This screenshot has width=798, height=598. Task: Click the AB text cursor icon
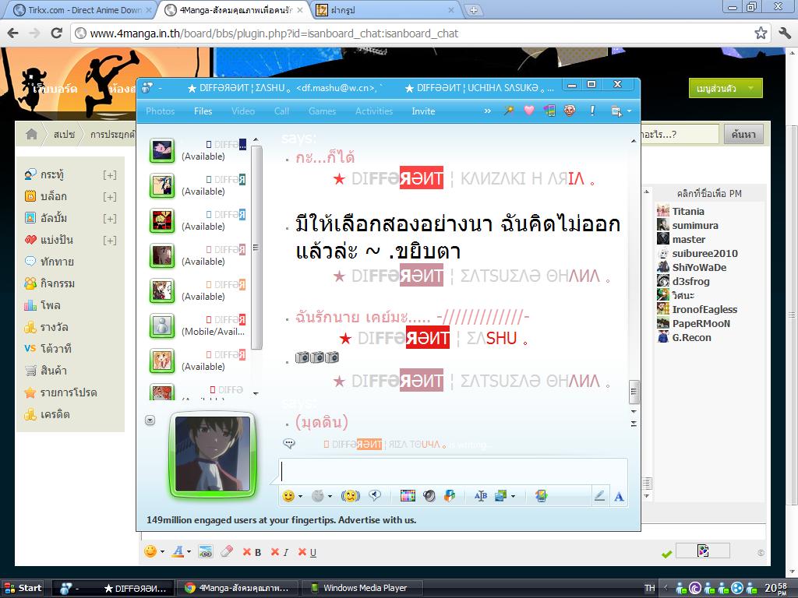pos(480,496)
